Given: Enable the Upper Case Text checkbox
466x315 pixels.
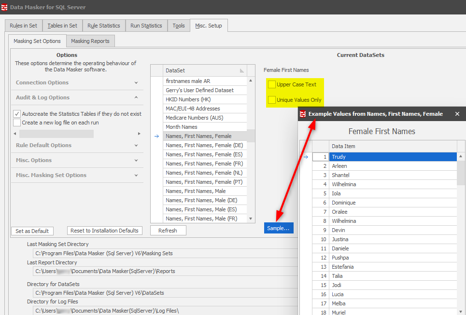Looking at the screenshot, I should [272, 84].
